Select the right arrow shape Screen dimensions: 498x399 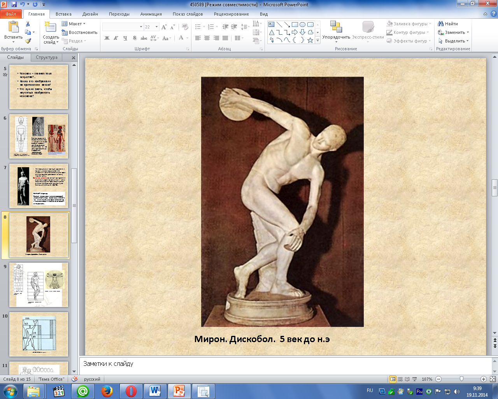[x=295, y=32]
